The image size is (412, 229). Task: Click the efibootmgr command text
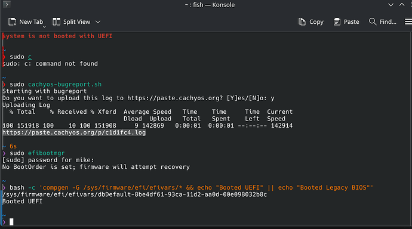(46, 153)
